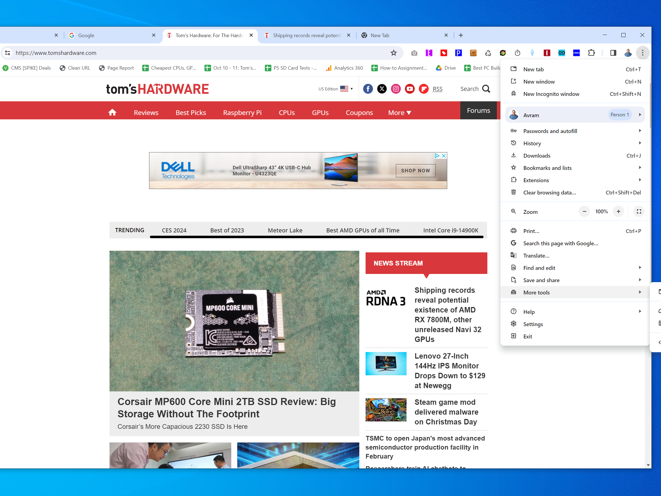Open the Instagram social icon
Image resolution: width=661 pixels, height=496 pixels.
pos(396,89)
